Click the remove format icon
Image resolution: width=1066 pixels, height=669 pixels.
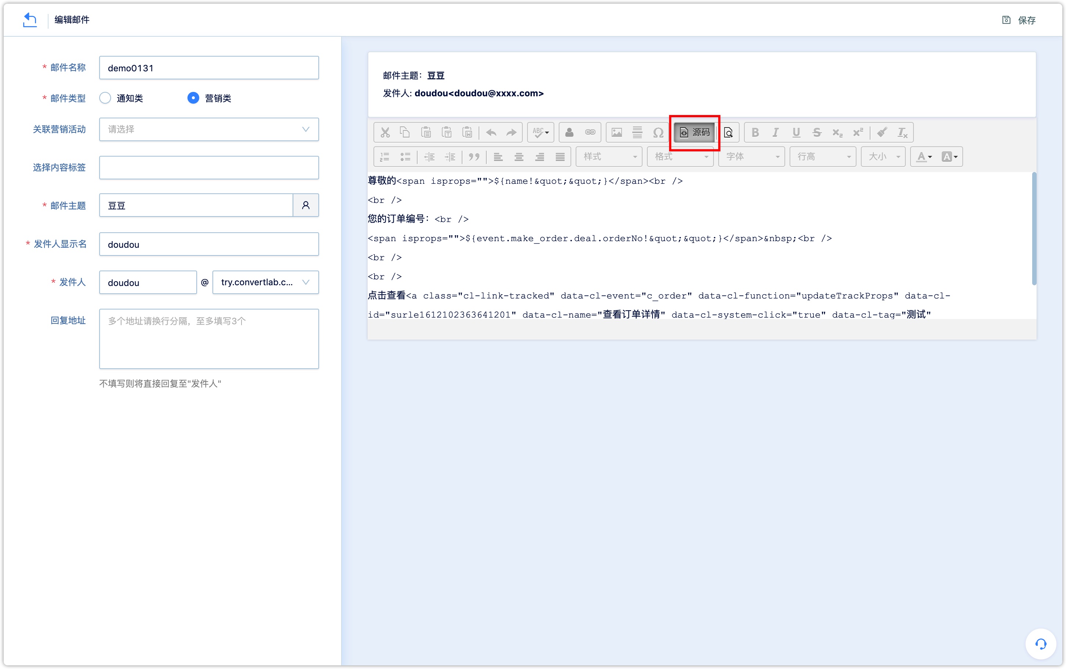(902, 132)
